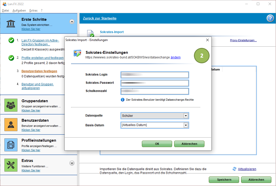
Task: Expand the Extras section chevron
Action: pos(72,163)
